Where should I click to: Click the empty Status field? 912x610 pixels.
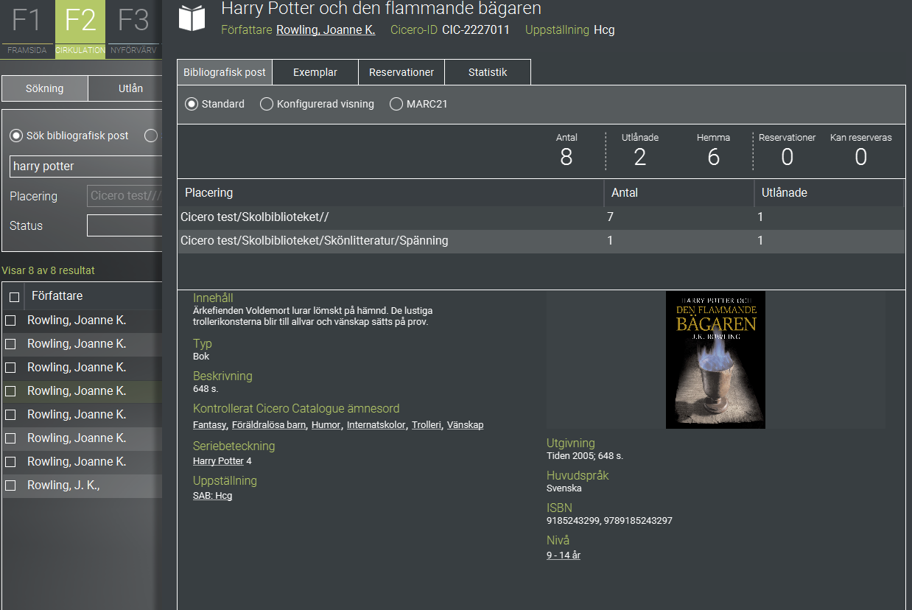coord(124,225)
